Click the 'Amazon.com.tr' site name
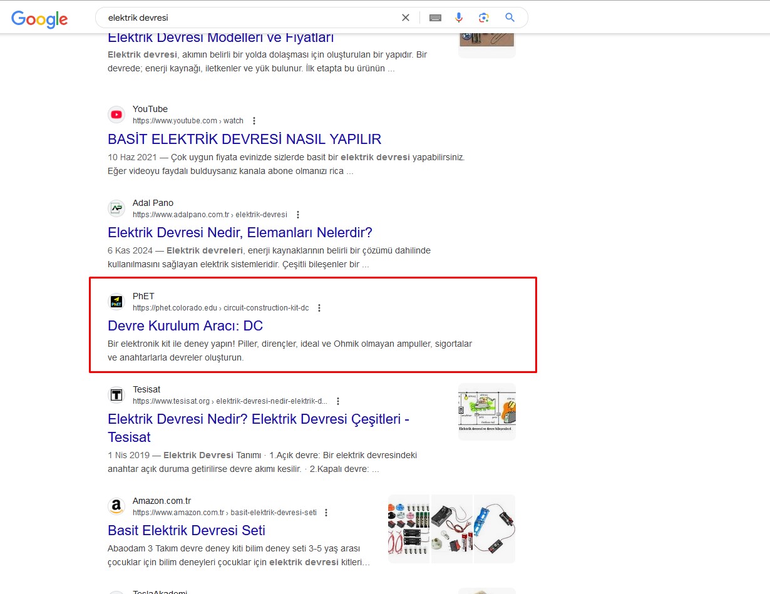Viewport: 770px width, 594px height. (x=162, y=501)
